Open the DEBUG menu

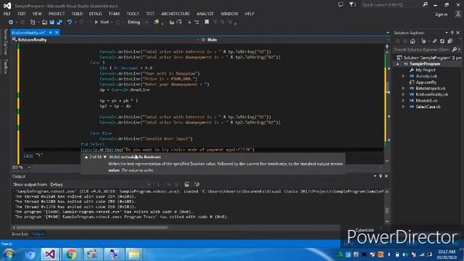coord(95,14)
